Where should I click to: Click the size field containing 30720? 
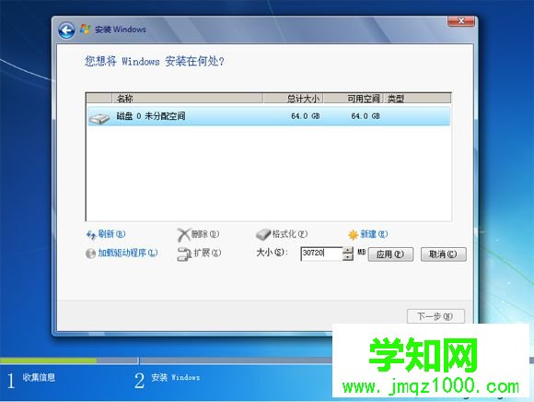pyautogui.click(x=321, y=254)
